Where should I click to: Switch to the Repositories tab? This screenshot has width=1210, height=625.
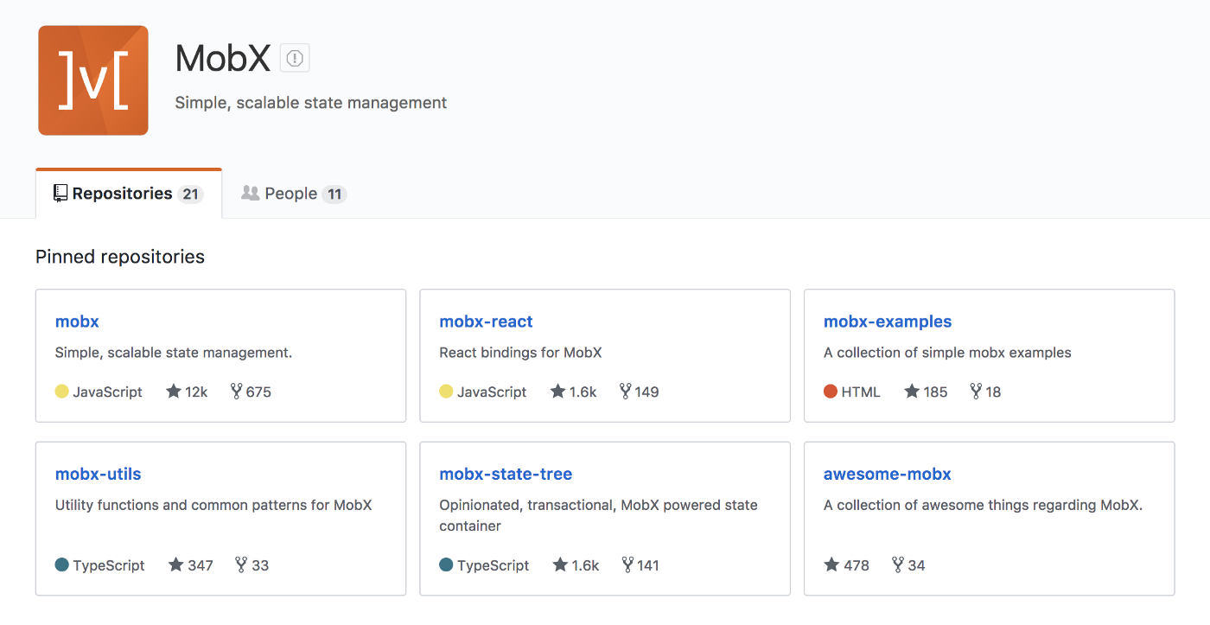128,193
